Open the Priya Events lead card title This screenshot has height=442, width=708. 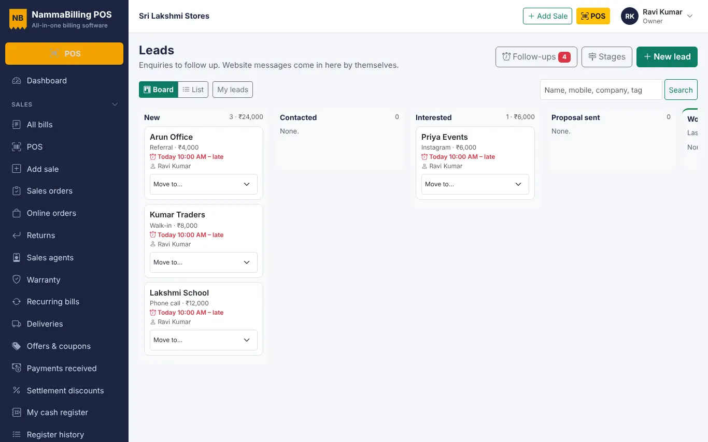(445, 137)
